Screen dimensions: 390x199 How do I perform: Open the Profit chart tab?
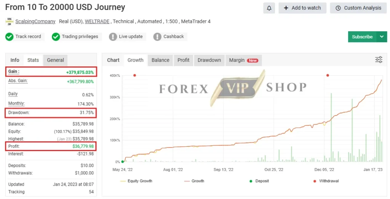pos(183,60)
